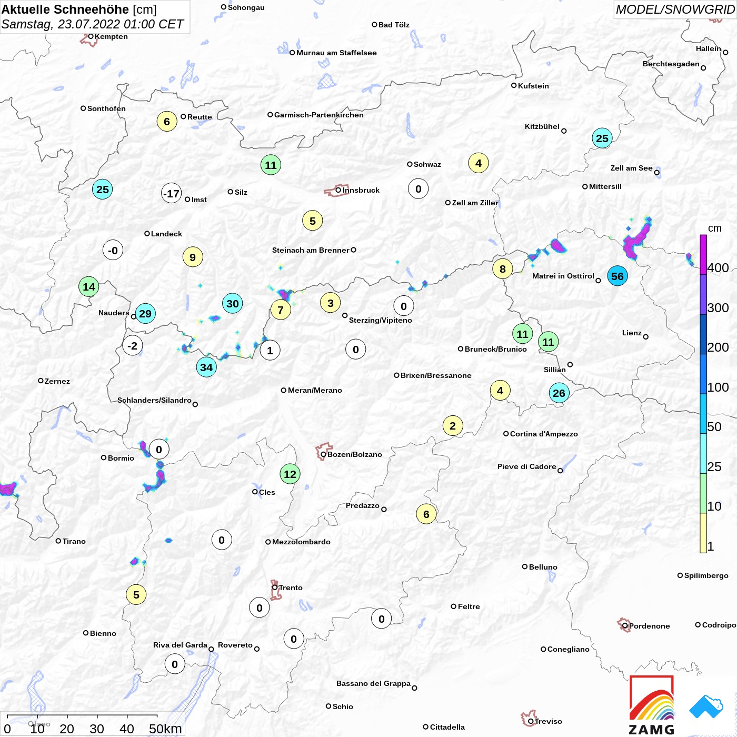Click the Garmisch-Partenkirchen label
Screen dimensions: 737x737
(x=319, y=115)
